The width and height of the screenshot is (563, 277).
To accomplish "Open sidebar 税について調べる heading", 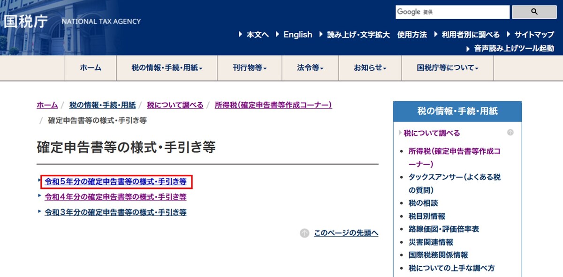I will 432,133.
